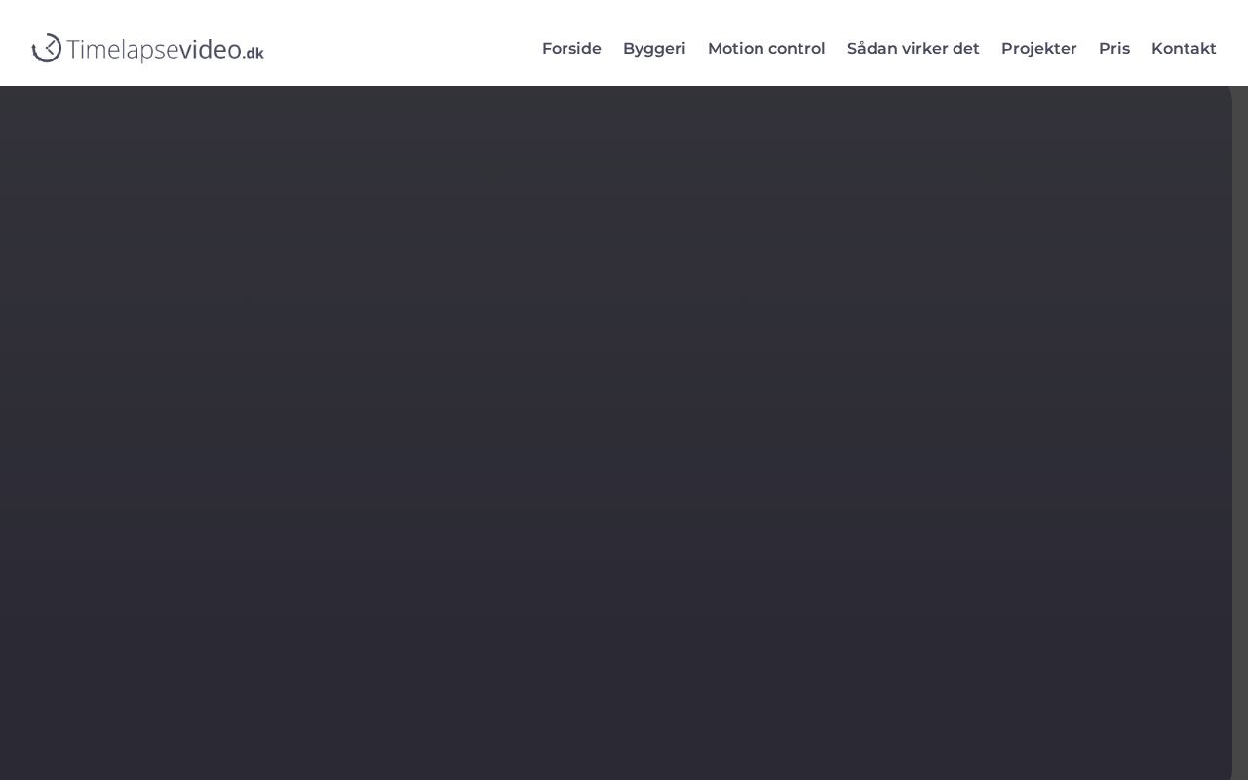The height and width of the screenshot is (780, 1248).
Task: Select Sådan virker det menu link
Action: pyautogui.click(x=914, y=49)
